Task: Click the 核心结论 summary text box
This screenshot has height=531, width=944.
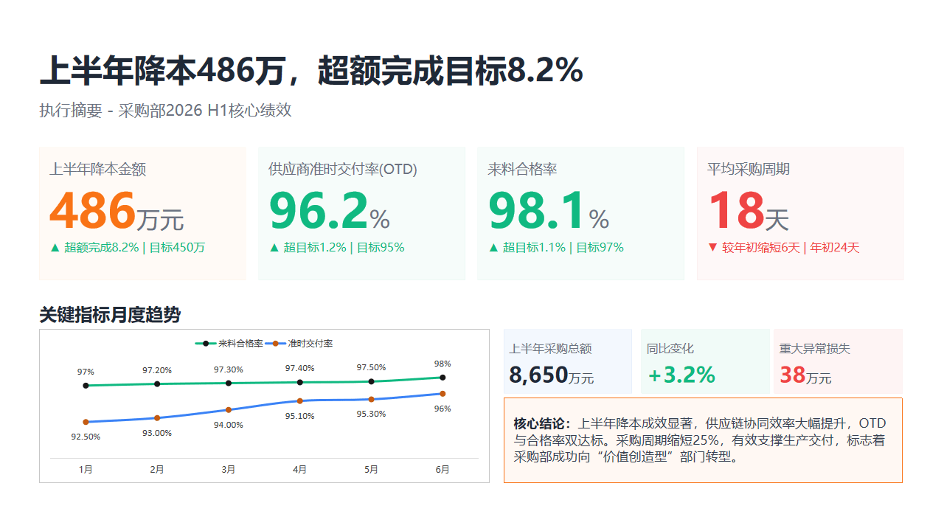Action: pyautogui.click(x=703, y=440)
